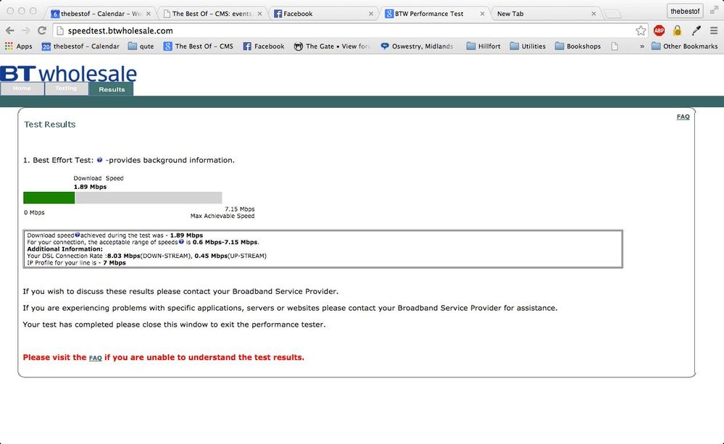The image size is (724, 444).
Task: Open the Testing tab on BT Wholesale
Action: coord(66,88)
